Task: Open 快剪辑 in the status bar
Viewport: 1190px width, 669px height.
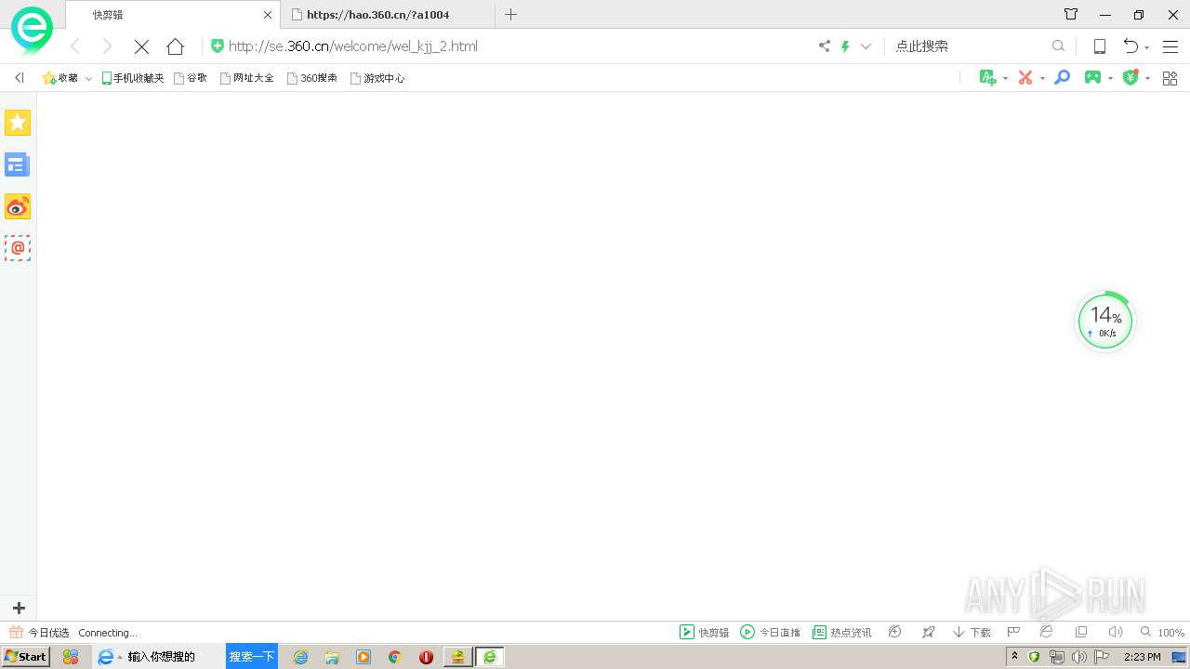Action: point(705,632)
